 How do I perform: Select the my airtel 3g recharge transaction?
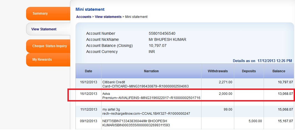(x=185, y=112)
